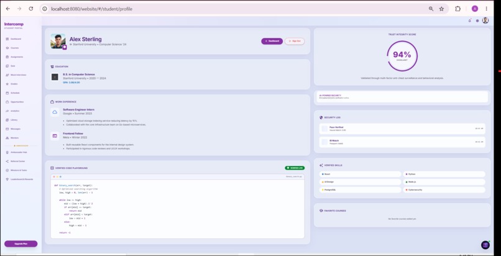
Task: Open the Face Verified log entry
Action: [x=402, y=129]
